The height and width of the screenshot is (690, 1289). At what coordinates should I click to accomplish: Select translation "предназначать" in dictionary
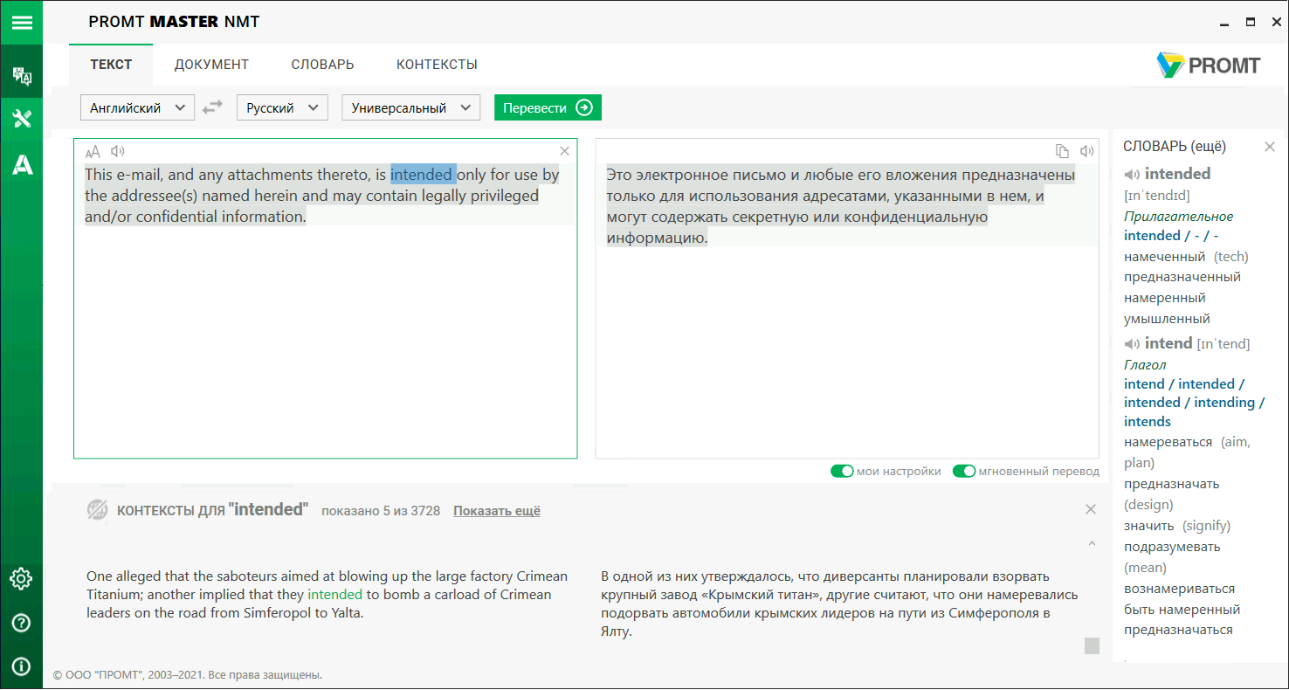(1171, 484)
